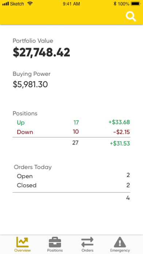Tap the Orders Today heading
The height and width of the screenshot is (254, 143).
point(33,167)
